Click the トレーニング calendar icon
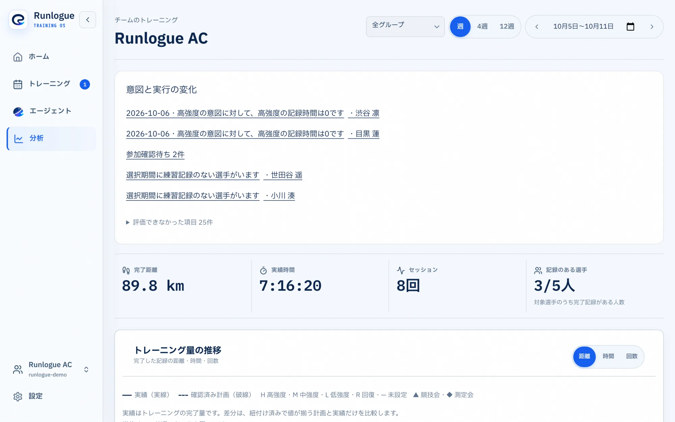This screenshot has height=422, width=675. click(x=18, y=84)
